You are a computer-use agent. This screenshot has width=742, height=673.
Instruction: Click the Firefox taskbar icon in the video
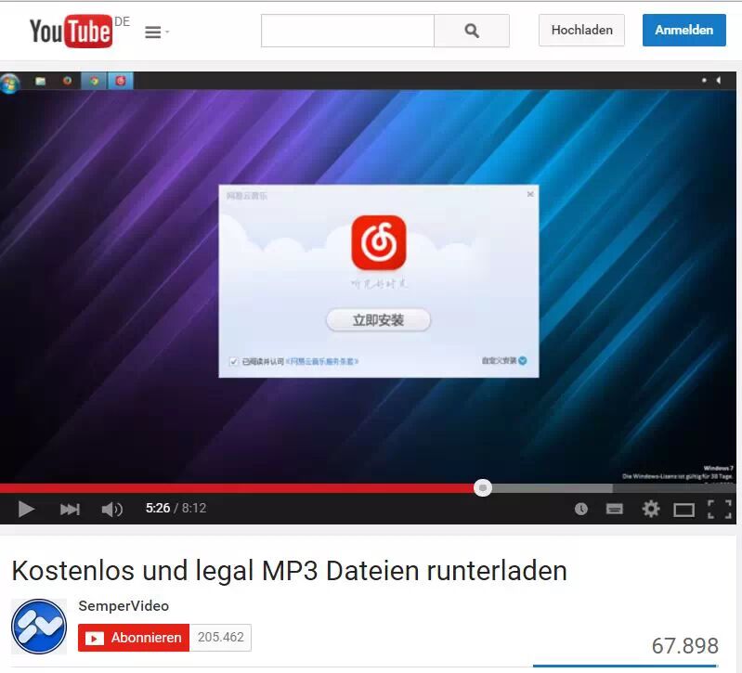67,81
